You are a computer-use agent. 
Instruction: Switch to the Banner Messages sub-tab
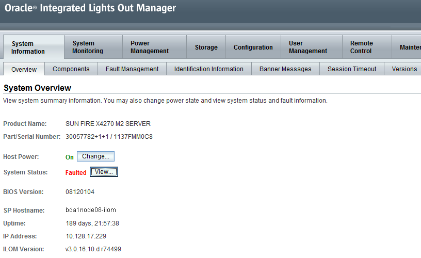(x=285, y=69)
